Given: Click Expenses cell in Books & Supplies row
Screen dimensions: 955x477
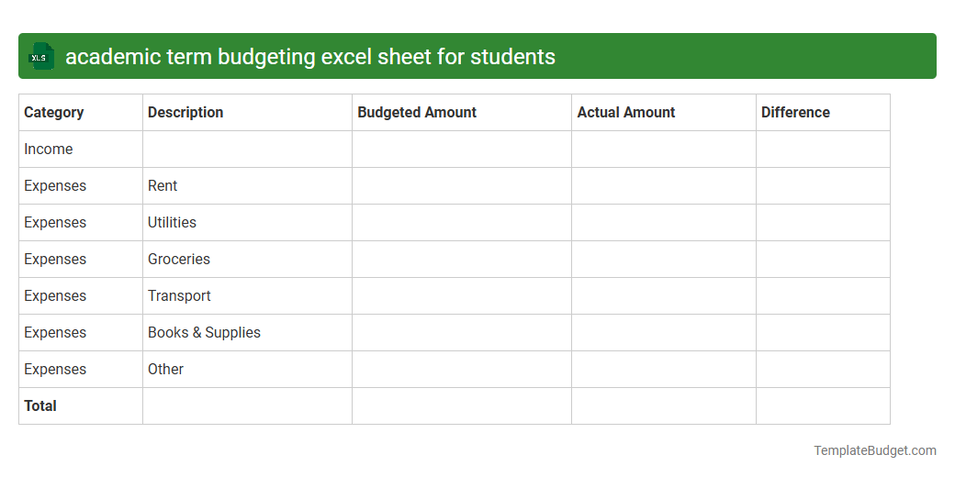Looking at the screenshot, I should click(81, 333).
